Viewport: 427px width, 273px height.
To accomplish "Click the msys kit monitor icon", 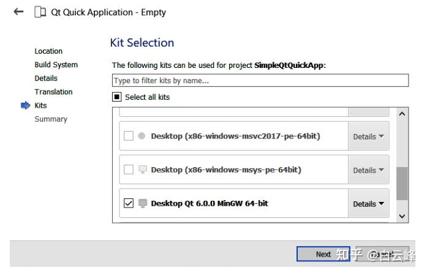I will pyautogui.click(x=142, y=170).
